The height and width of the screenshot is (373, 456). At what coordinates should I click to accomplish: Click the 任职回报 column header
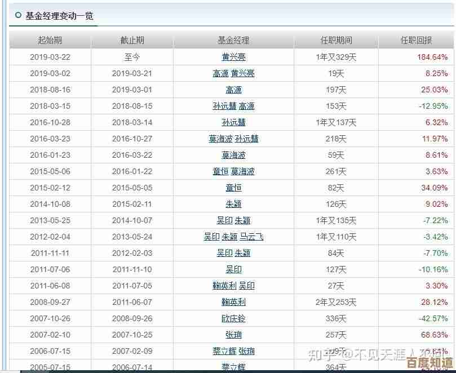[x=416, y=40]
